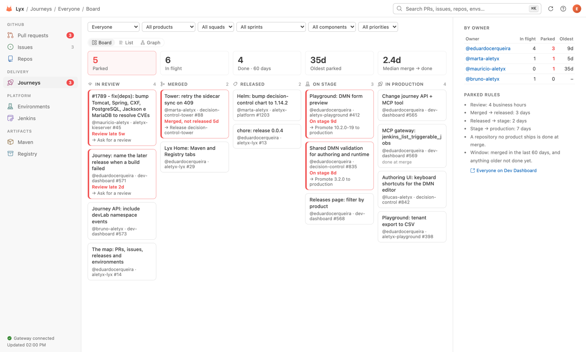Click the Environments sidebar icon
Screen dimensions: 586x352
[10, 107]
